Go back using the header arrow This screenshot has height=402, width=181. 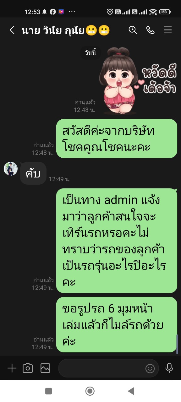12,30
